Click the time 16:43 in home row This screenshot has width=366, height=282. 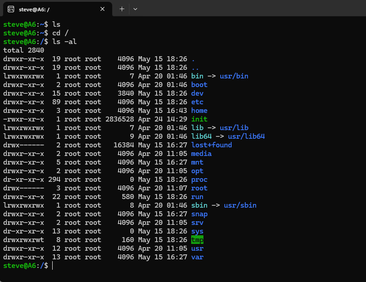coord(177,111)
